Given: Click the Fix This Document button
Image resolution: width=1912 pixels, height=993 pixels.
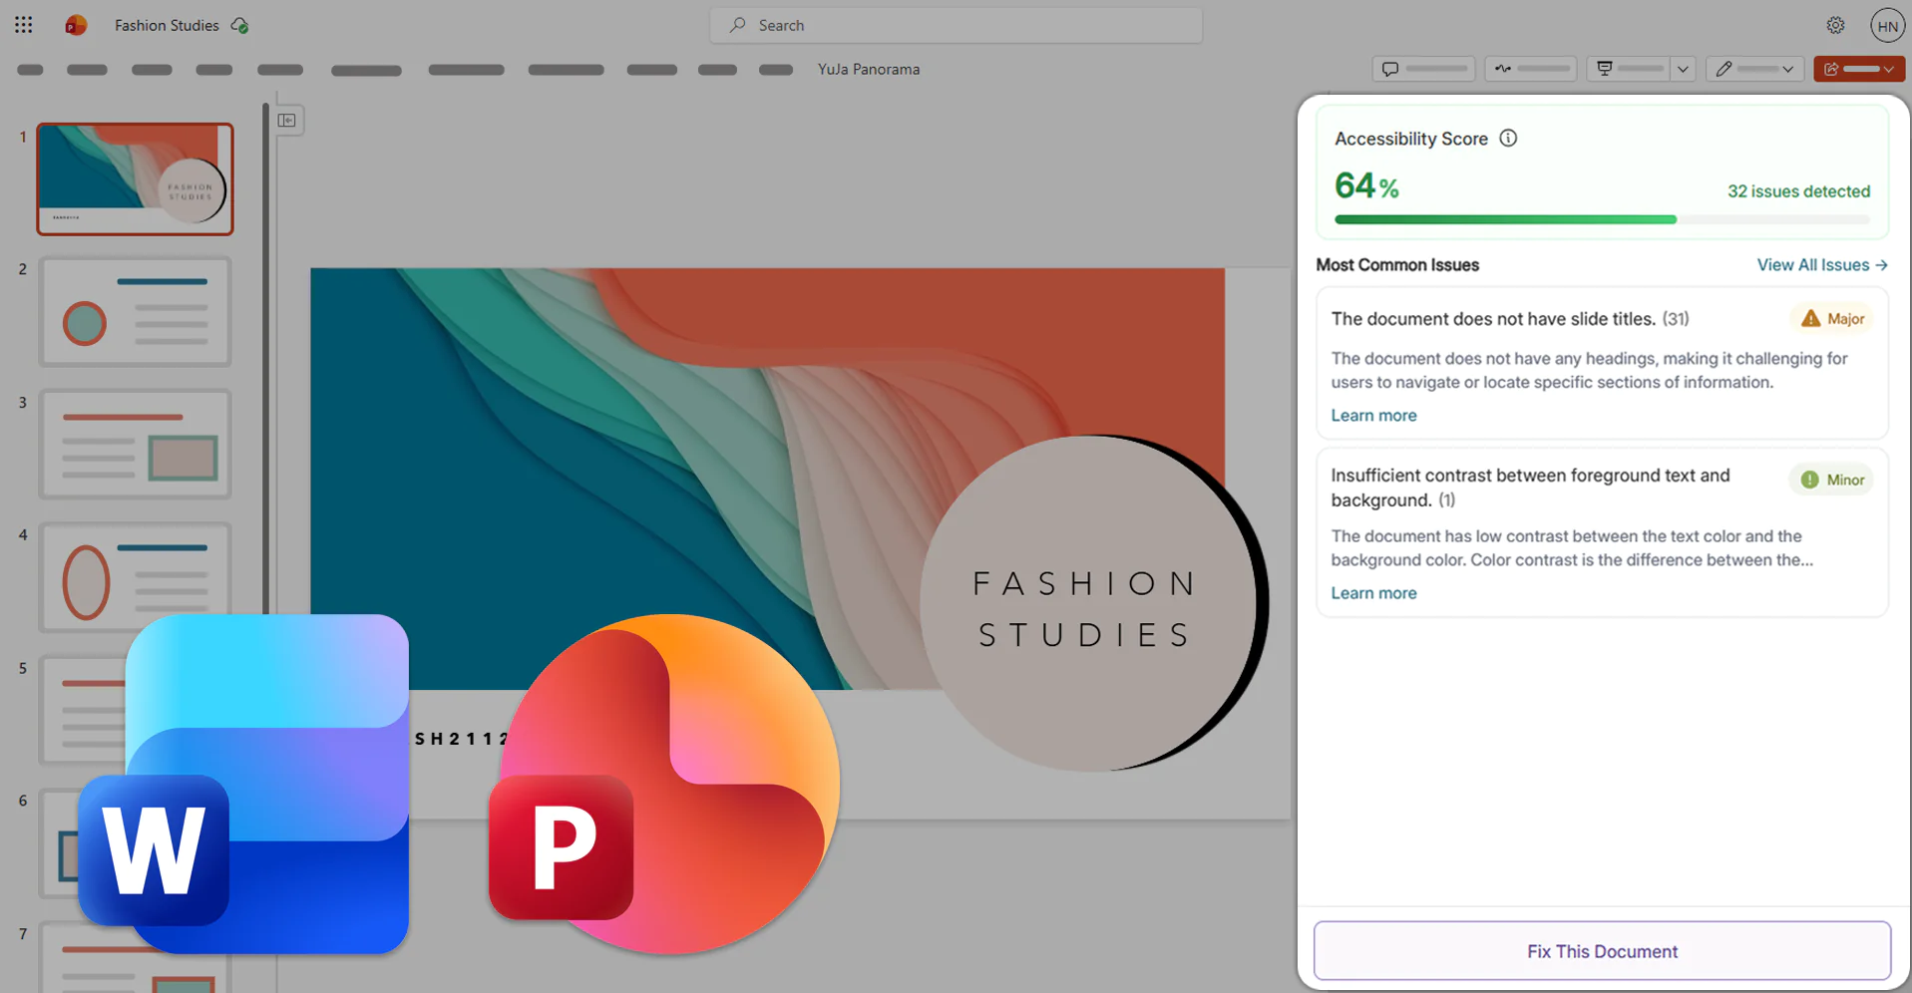Looking at the screenshot, I should point(1602,951).
